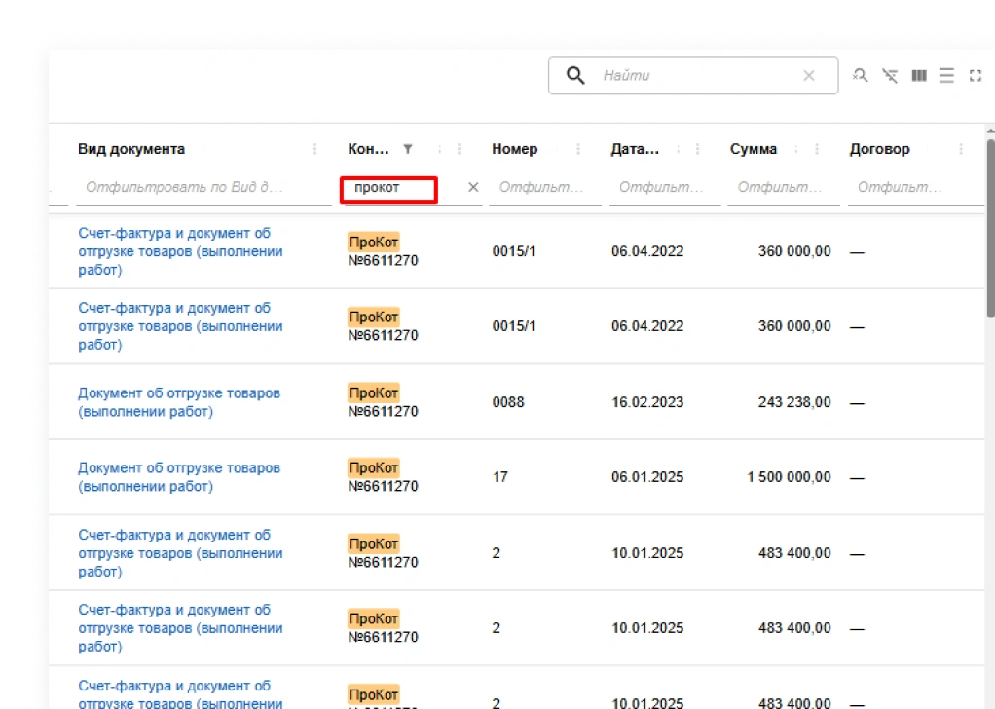Click the Вид документа filter field
The width and height of the screenshot is (995, 709).
click(203, 187)
